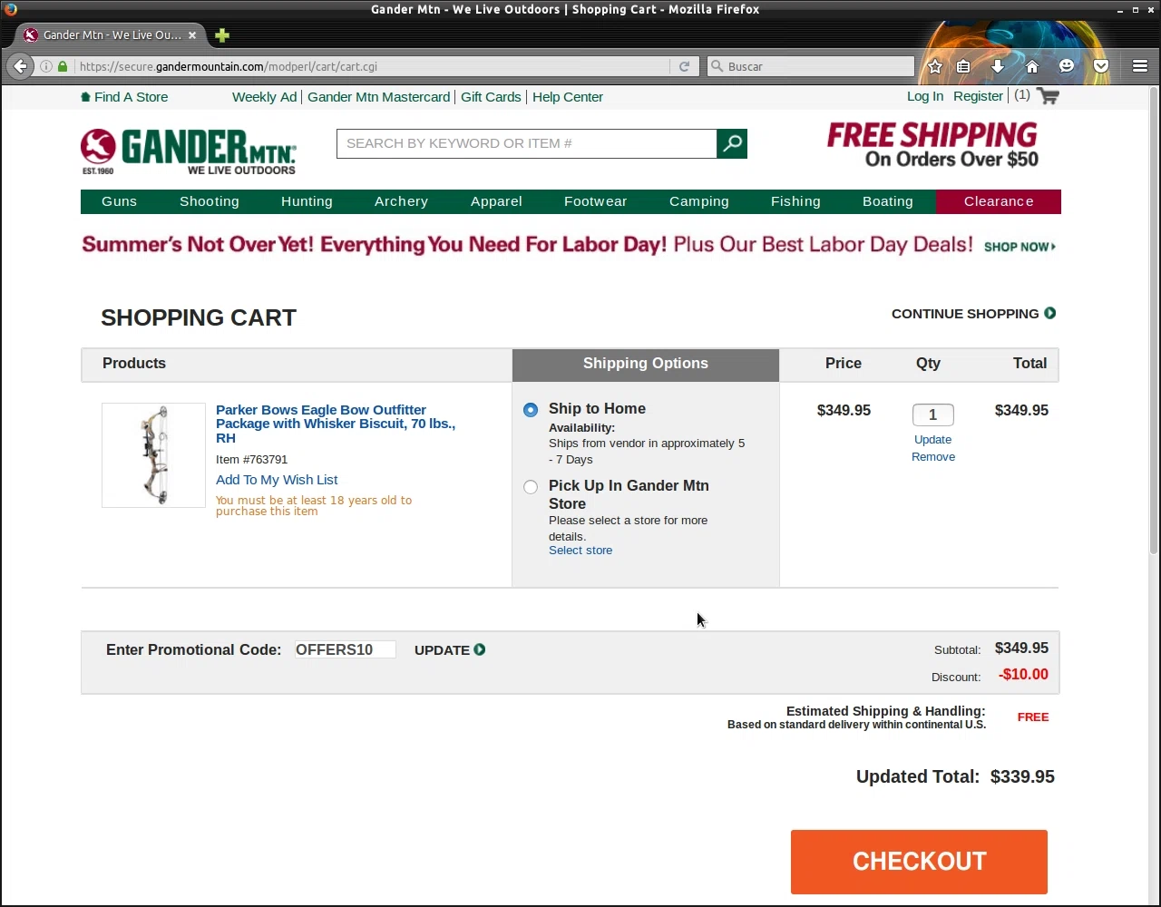
Task: Click the keyword search input field
Action: click(526, 143)
